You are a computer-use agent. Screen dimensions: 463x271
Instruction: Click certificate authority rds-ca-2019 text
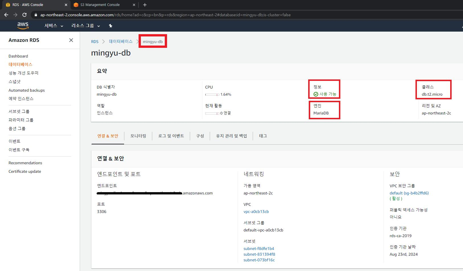pyautogui.click(x=400, y=236)
